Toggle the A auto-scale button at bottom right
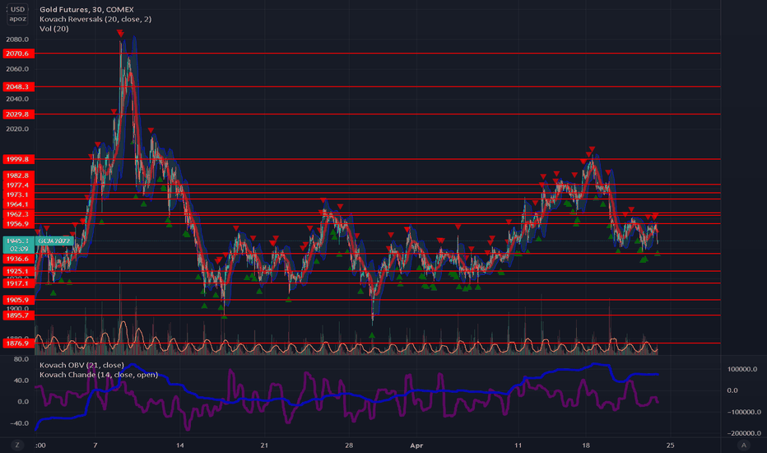 coord(744,445)
